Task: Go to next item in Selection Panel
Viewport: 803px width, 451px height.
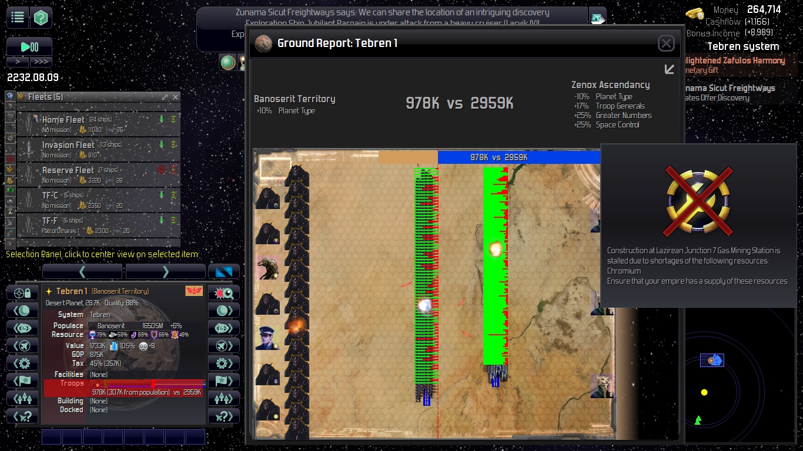Action: tap(165, 271)
